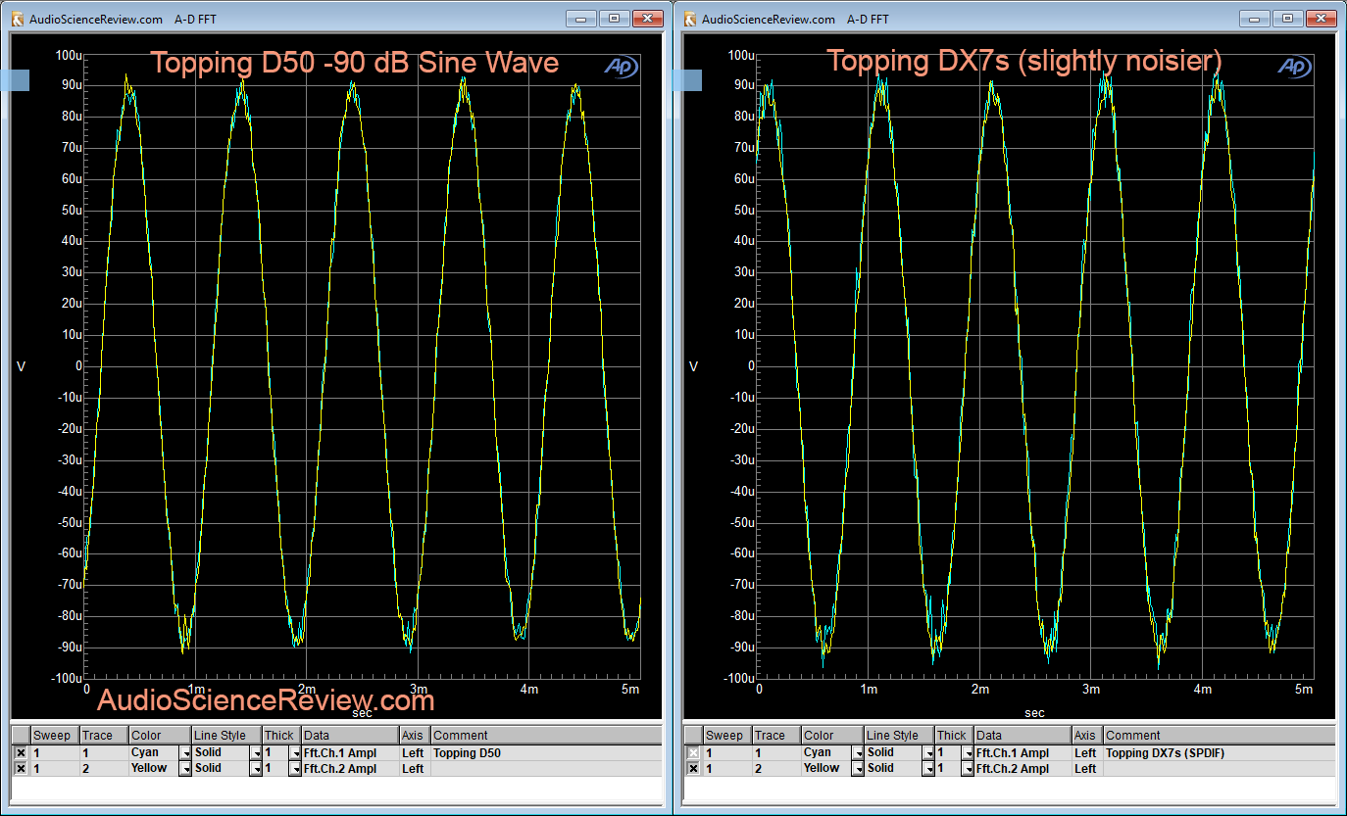The height and width of the screenshot is (816, 1347).
Task: Maximize the left Topping D50 window
Action: [x=614, y=18]
